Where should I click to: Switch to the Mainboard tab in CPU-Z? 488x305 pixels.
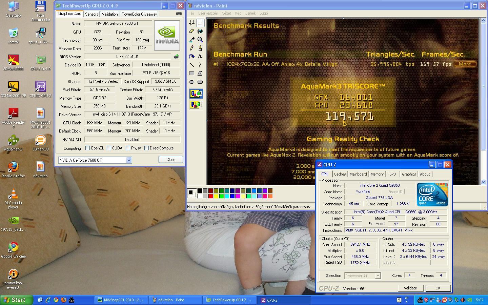coord(358,174)
